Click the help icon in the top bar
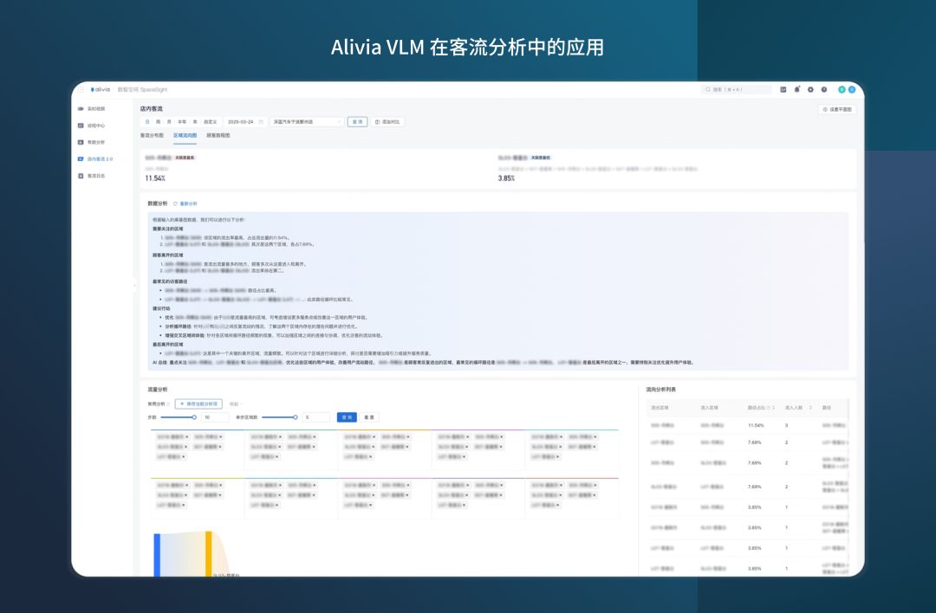 [824, 89]
